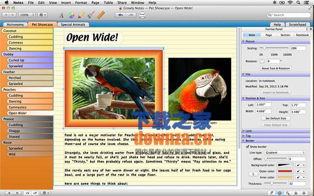Viewport: 314px width, 196px height.
Task: Expand the Lock section
Action: [243, 131]
